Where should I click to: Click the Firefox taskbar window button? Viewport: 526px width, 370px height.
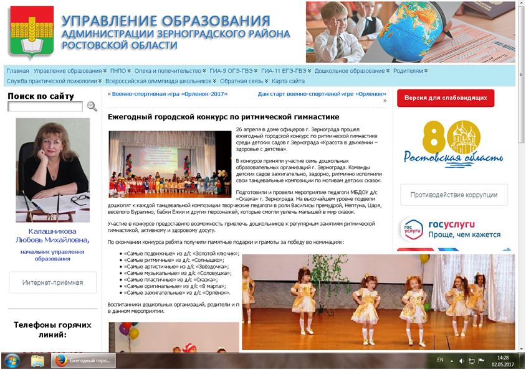click(x=84, y=361)
